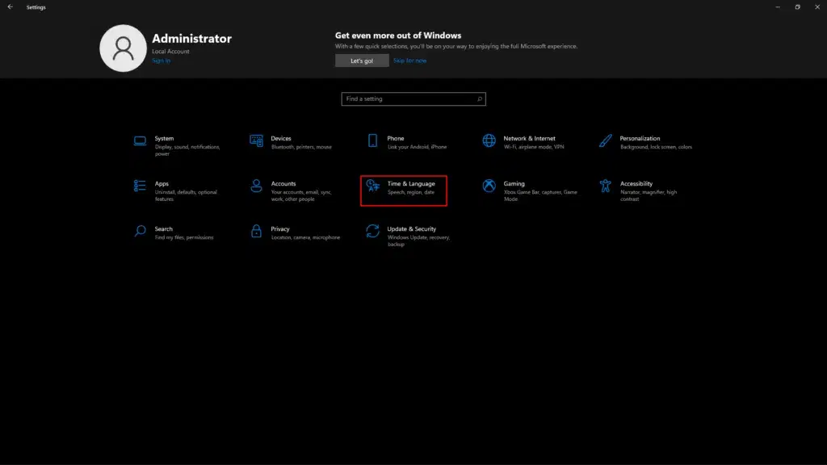Minimize the Settings window

point(778,6)
